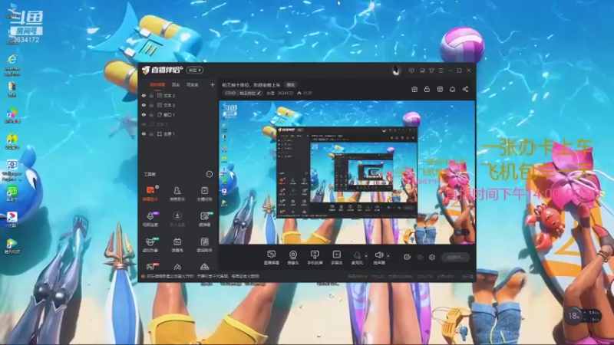This screenshot has width=614, height=345.
Task: Open the 虚拟形象 bear-face tool
Action: point(150,245)
